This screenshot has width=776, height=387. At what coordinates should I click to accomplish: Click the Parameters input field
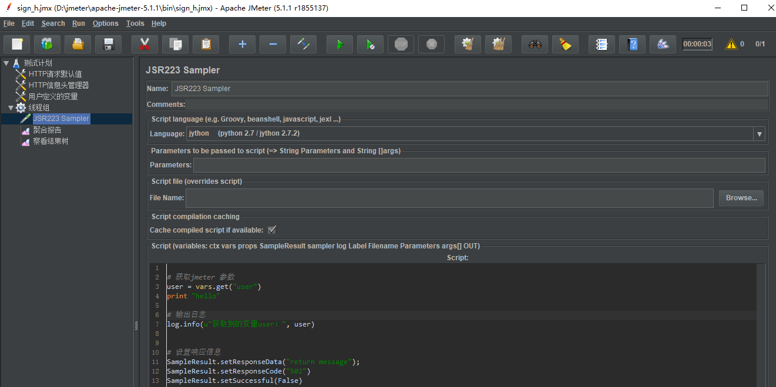pos(479,165)
